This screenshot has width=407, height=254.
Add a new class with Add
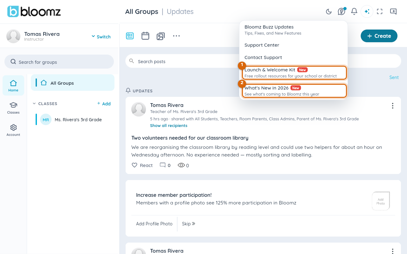(x=104, y=104)
